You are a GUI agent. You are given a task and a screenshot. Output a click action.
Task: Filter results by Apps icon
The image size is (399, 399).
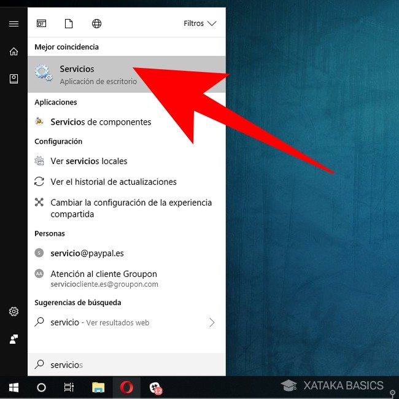click(x=41, y=24)
